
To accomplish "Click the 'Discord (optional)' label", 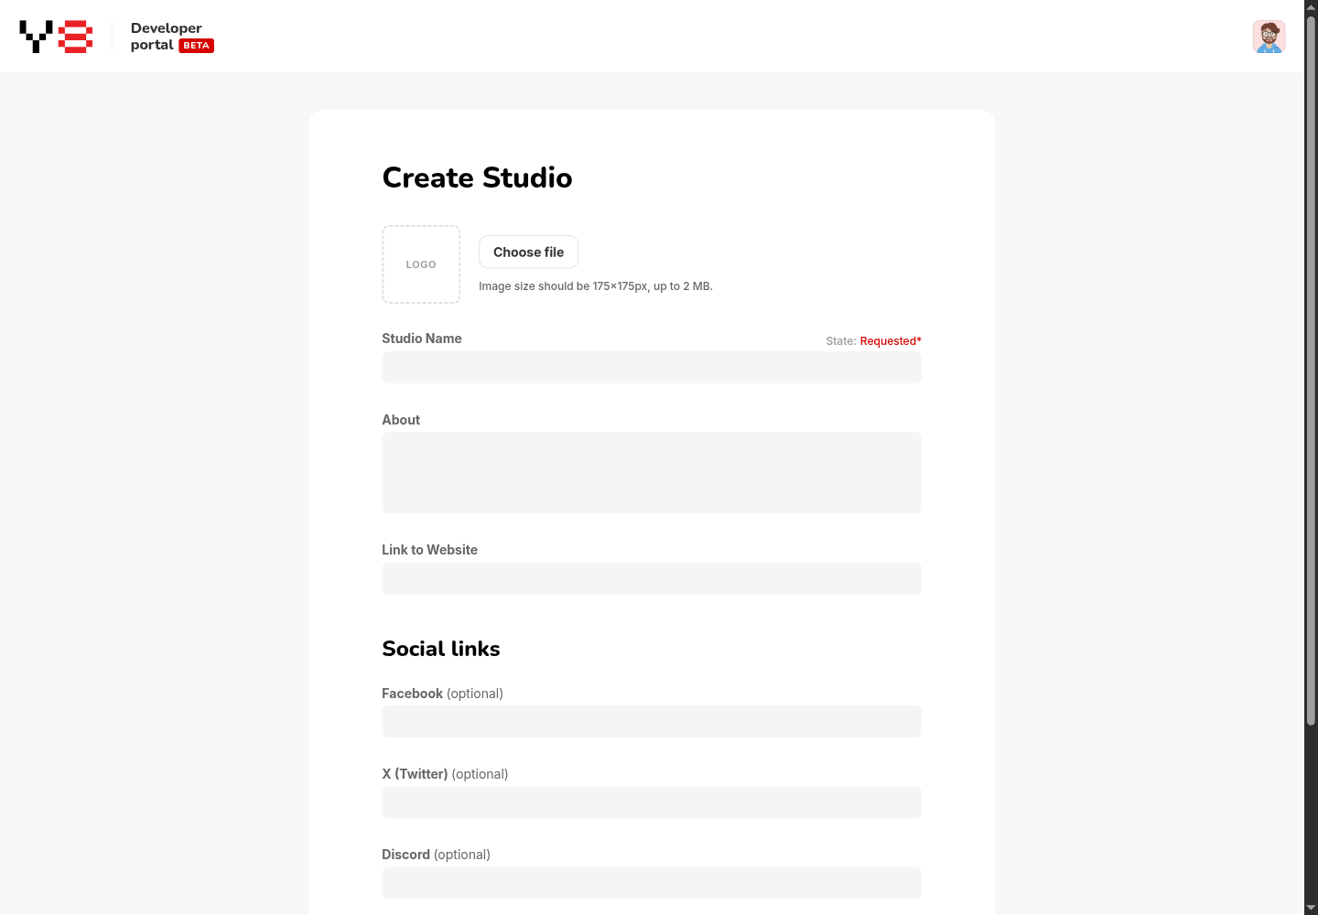I will pos(436,855).
